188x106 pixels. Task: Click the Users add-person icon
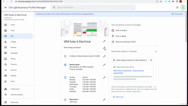[6, 81]
